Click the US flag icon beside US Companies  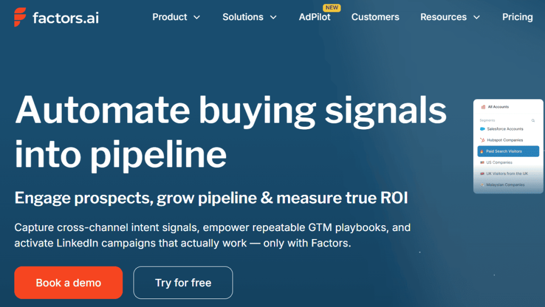[482, 163]
